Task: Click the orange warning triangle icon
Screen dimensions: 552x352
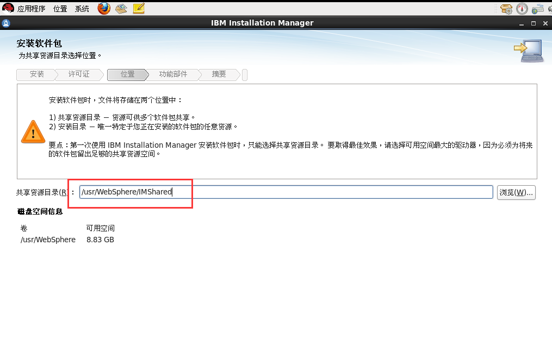Action: [x=33, y=132]
